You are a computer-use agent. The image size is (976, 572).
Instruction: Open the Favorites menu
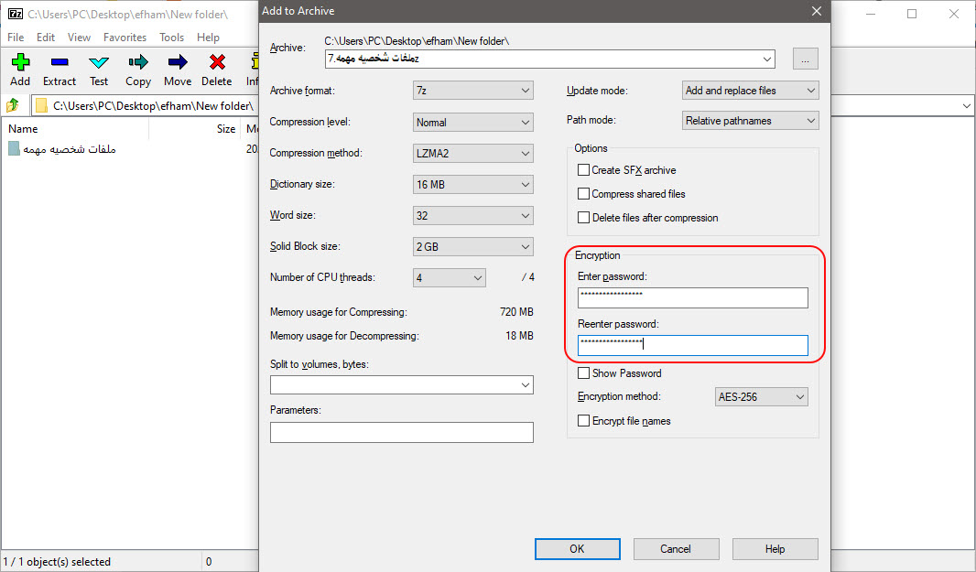125,38
